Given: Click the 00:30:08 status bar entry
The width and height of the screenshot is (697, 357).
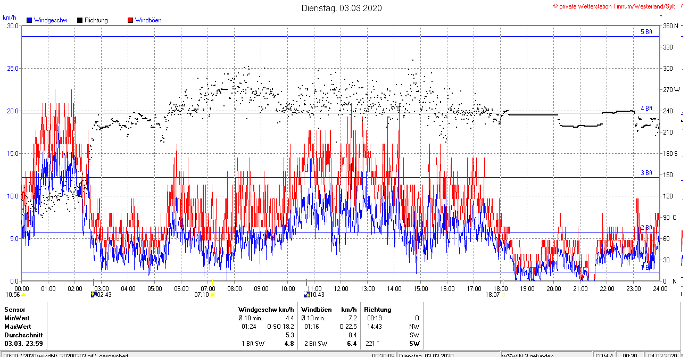Looking at the screenshot, I should 383,355.
